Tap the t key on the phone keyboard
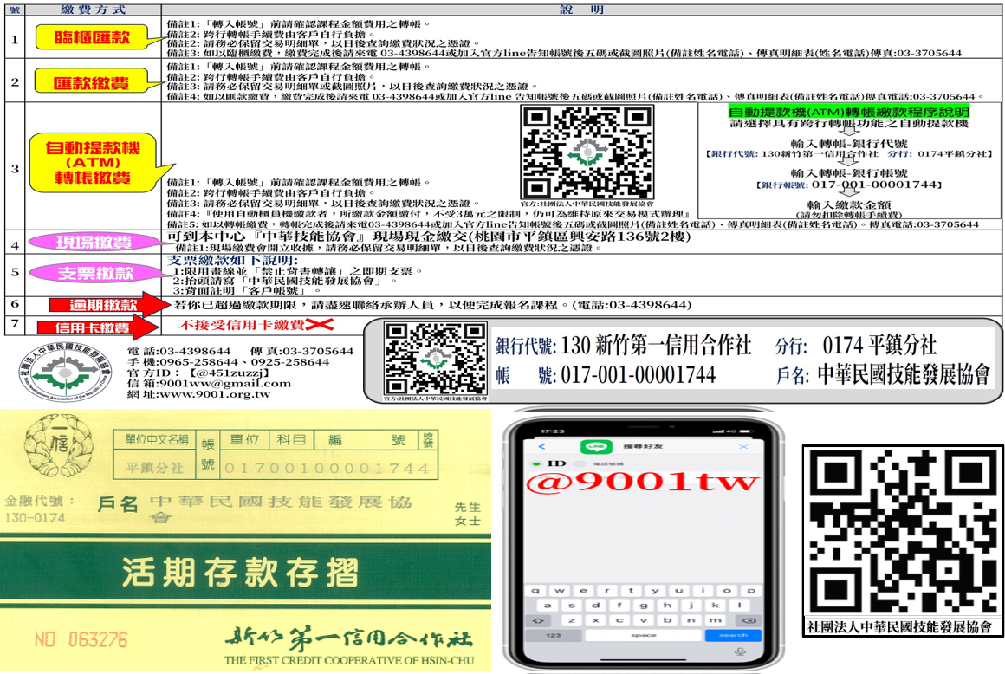Screen dimensions: 1005x674 click(x=632, y=590)
